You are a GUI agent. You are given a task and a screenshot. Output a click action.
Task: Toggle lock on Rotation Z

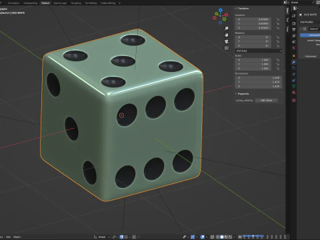click(277, 45)
